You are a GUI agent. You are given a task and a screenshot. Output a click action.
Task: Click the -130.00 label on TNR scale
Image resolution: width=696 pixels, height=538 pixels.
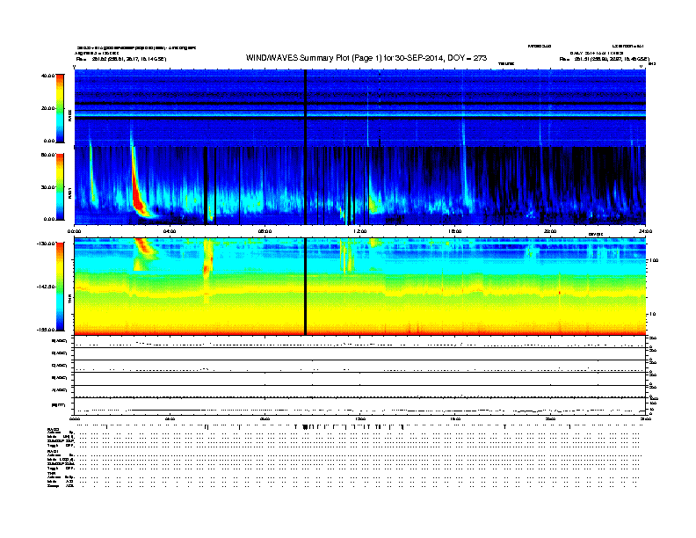coord(46,244)
